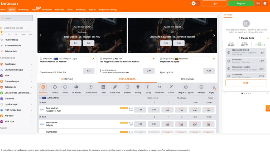
Task: Select Fenerbahce 1.35 match winner odds
Action: tap(140, 124)
